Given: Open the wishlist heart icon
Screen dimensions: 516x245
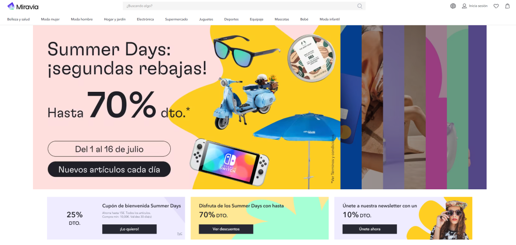Looking at the screenshot, I should 496,6.
